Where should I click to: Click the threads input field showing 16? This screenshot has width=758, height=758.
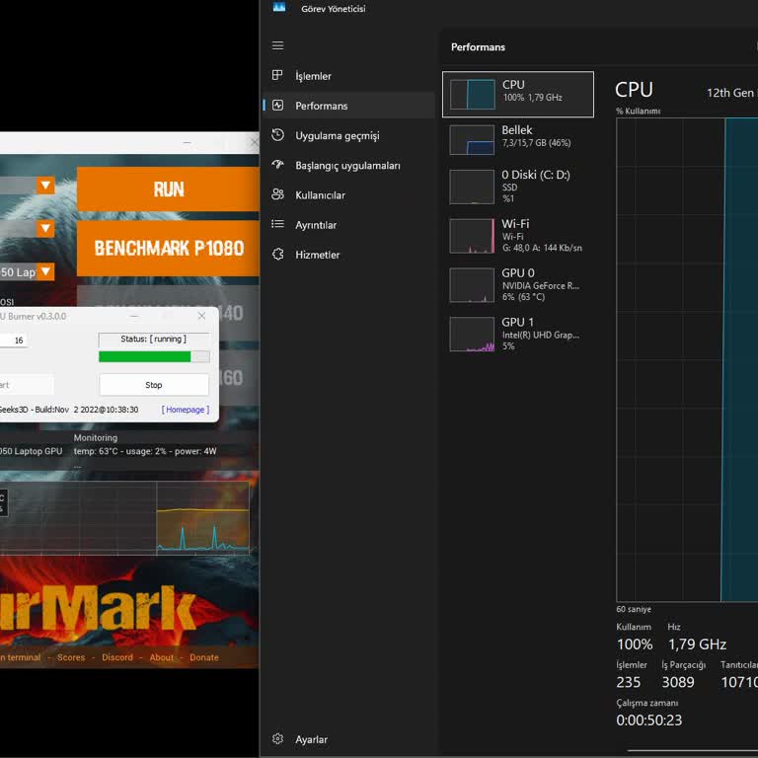pos(14,341)
